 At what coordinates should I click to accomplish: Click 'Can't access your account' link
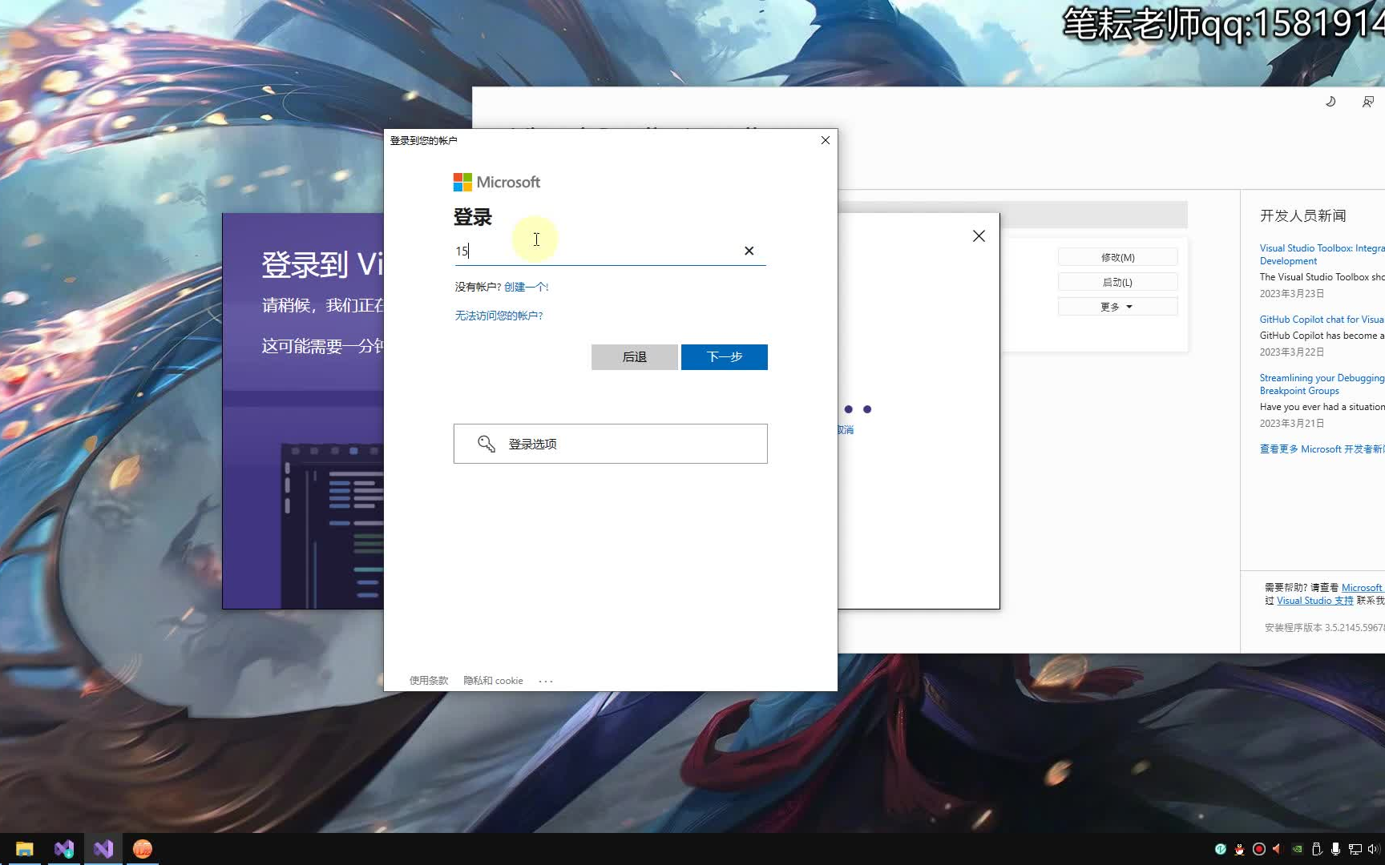[499, 316]
